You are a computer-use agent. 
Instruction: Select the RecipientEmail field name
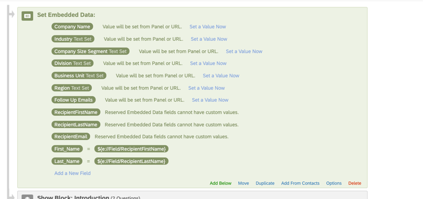pos(71,137)
